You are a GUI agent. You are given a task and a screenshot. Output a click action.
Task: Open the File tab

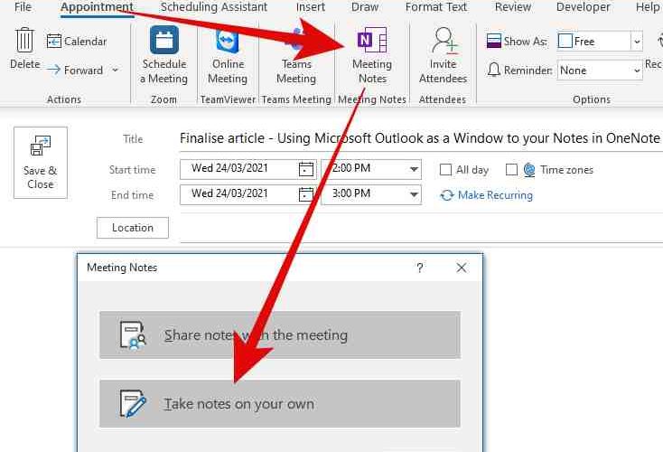[x=23, y=7]
